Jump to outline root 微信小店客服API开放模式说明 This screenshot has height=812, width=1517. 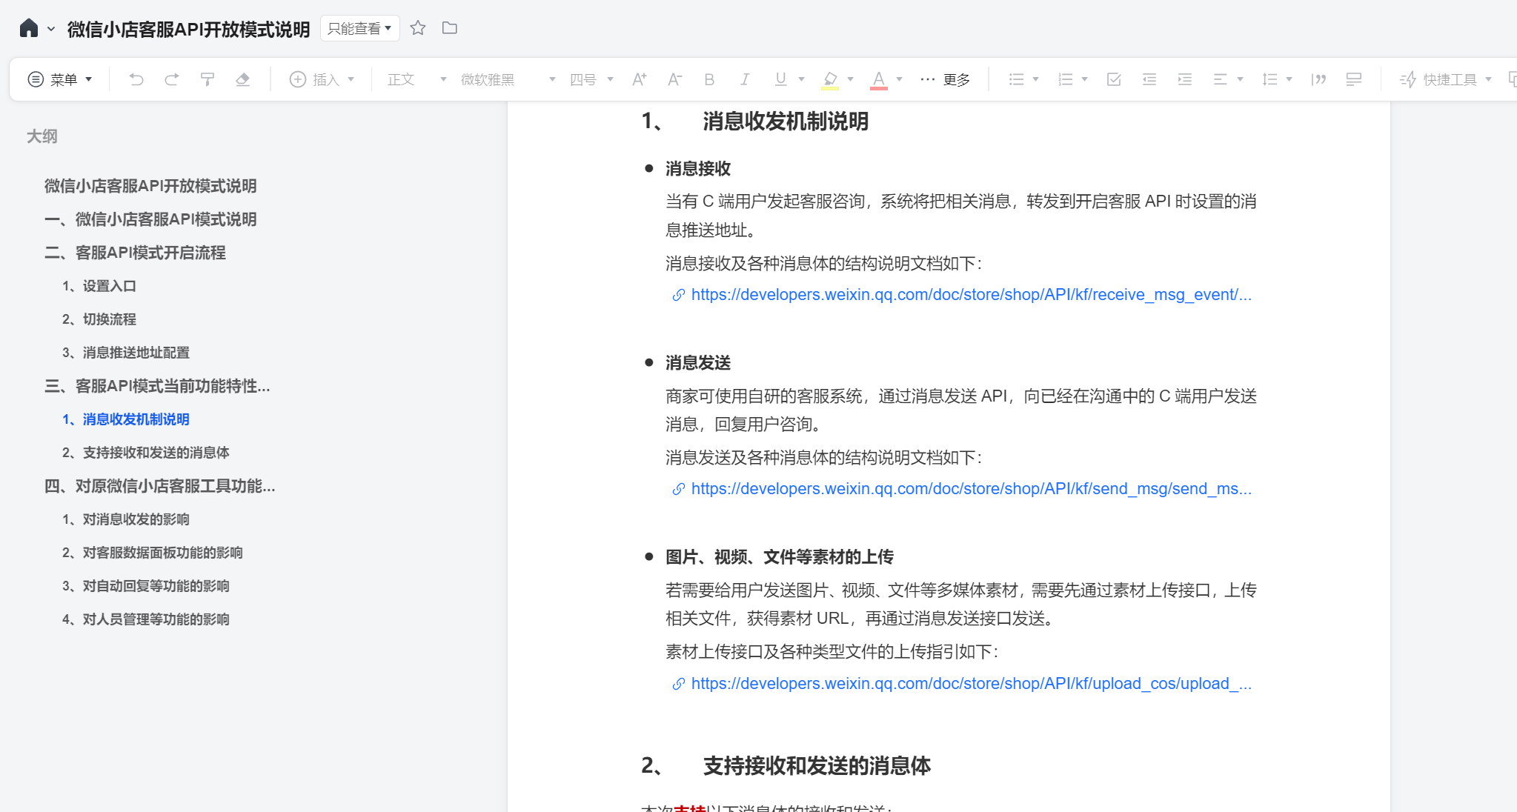click(150, 186)
